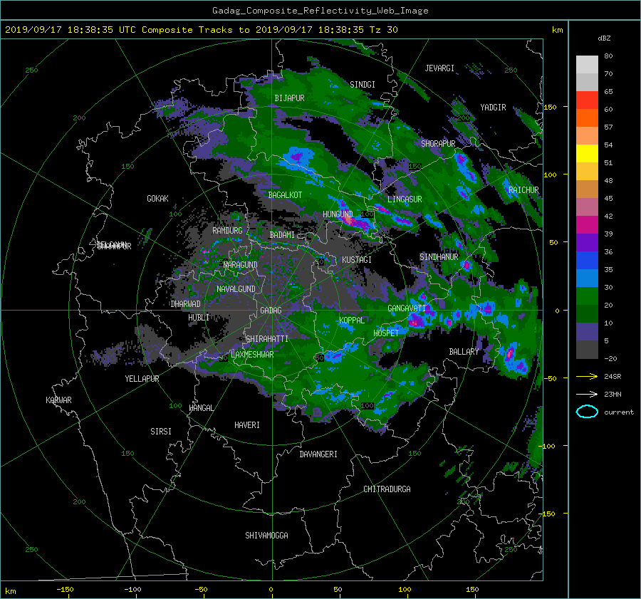Click the DHARWAD city label

(185, 304)
